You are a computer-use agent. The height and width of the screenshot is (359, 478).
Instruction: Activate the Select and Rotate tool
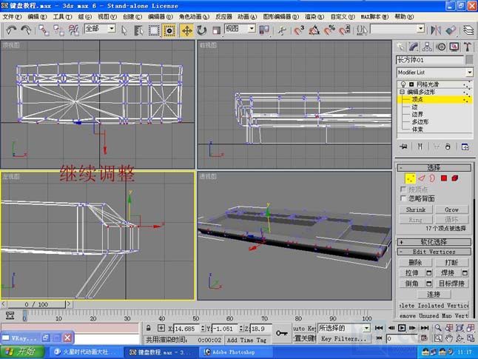pos(201,30)
